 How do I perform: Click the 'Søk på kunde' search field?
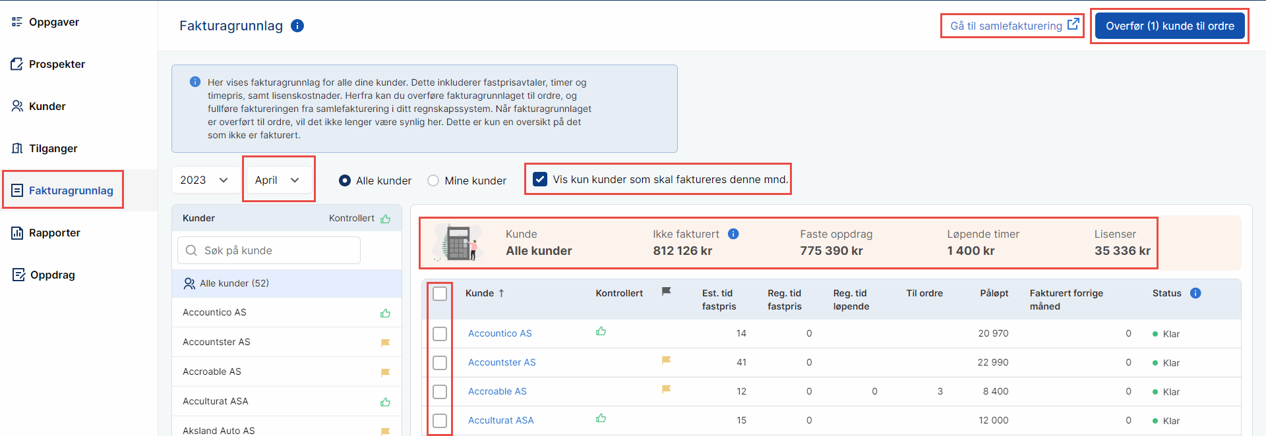(x=269, y=250)
